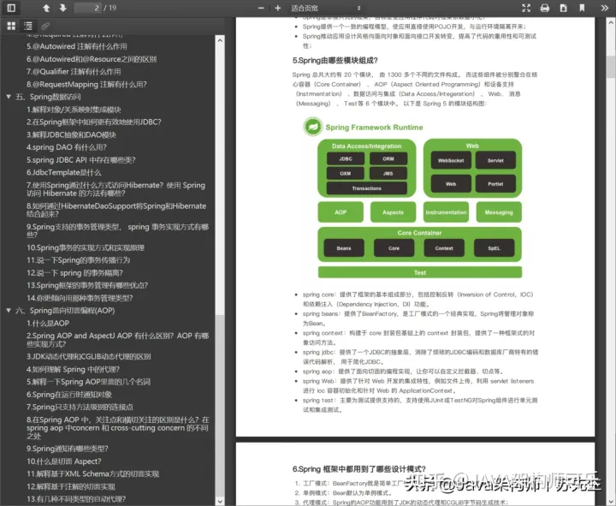This screenshot has height=506, width=616.
Task: Show document outline view
Action: pos(28,26)
